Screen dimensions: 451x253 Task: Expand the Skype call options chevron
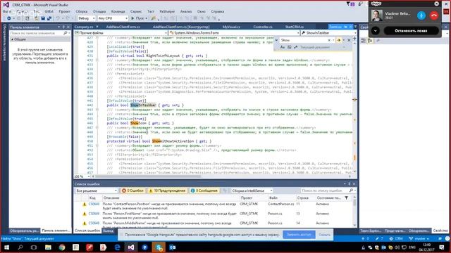[x=376, y=31]
